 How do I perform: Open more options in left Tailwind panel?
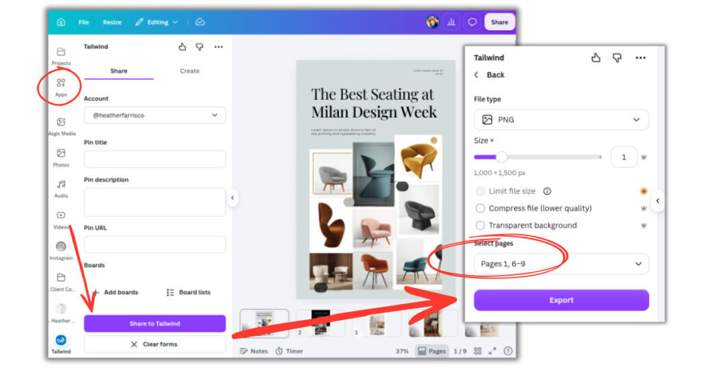pyautogui.click(x=218, y=47)
